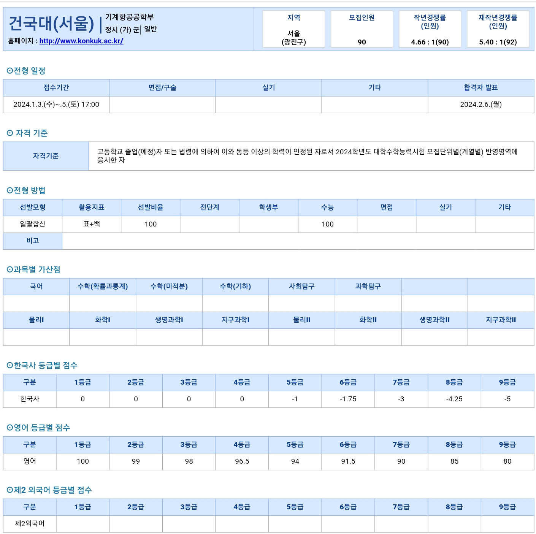The width and height of the screenshot is (536, 534).
Task: Click the 면접/구술 column header
Action: (162, 88)
